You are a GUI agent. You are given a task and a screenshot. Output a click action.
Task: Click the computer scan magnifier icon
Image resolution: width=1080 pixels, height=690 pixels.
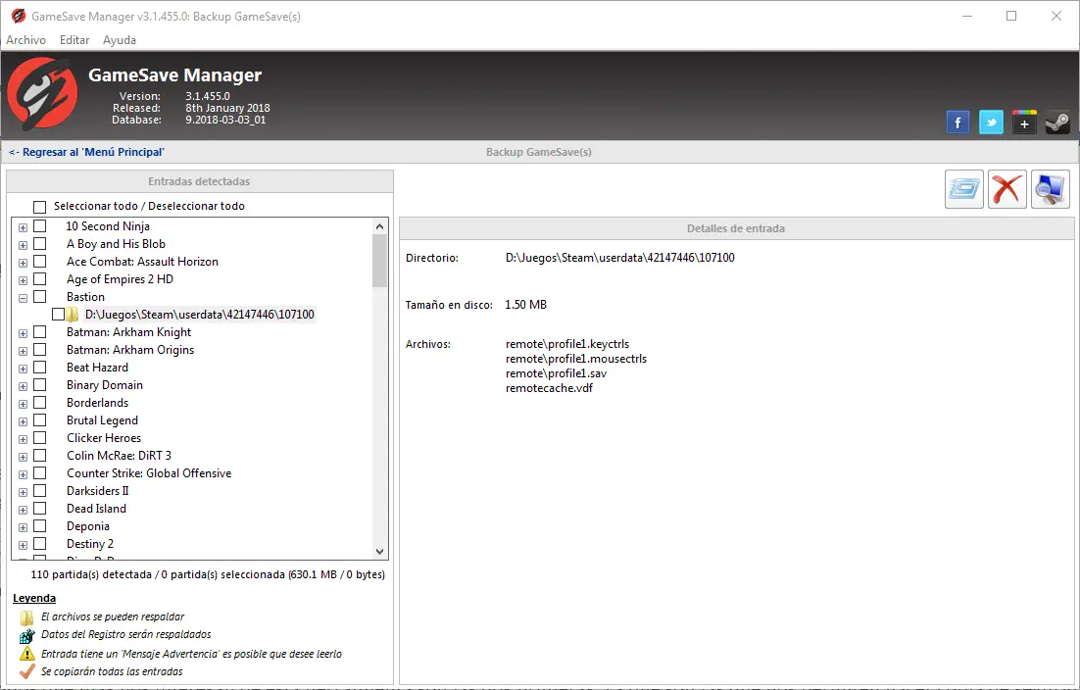coord(1051,189)
